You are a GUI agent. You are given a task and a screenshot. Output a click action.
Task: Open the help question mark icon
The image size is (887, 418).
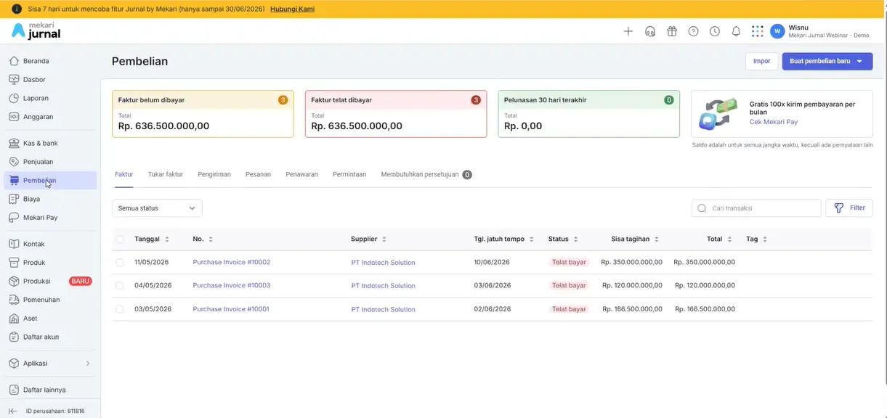point(694,31)
